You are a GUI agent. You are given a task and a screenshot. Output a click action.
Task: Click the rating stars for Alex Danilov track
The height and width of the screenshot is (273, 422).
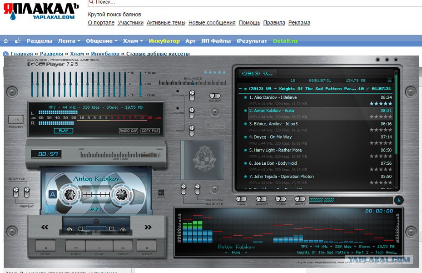pos(381,103)
